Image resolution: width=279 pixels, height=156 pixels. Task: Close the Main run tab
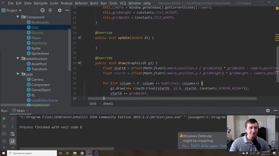pyautogui.click(x=27, y=111)
